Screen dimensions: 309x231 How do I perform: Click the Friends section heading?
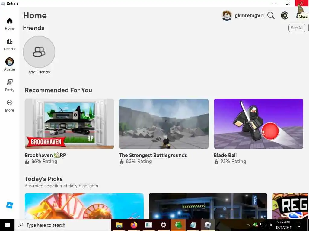point(34,28)
